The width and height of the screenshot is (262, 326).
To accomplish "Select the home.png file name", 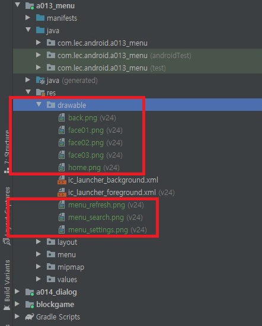I will coord(84,168).
